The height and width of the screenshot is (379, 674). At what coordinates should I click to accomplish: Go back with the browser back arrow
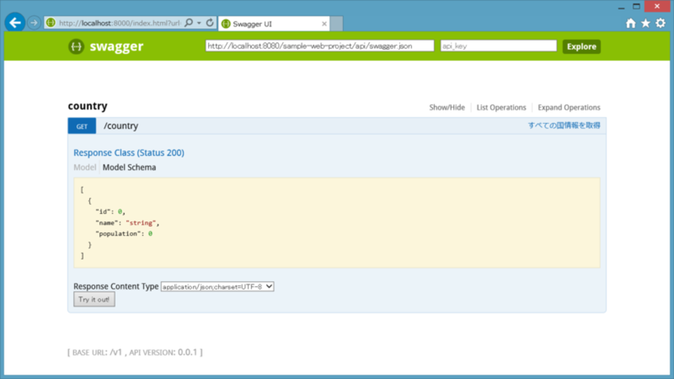point(15,23)
